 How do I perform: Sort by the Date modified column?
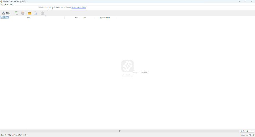[x=105, y=18]
